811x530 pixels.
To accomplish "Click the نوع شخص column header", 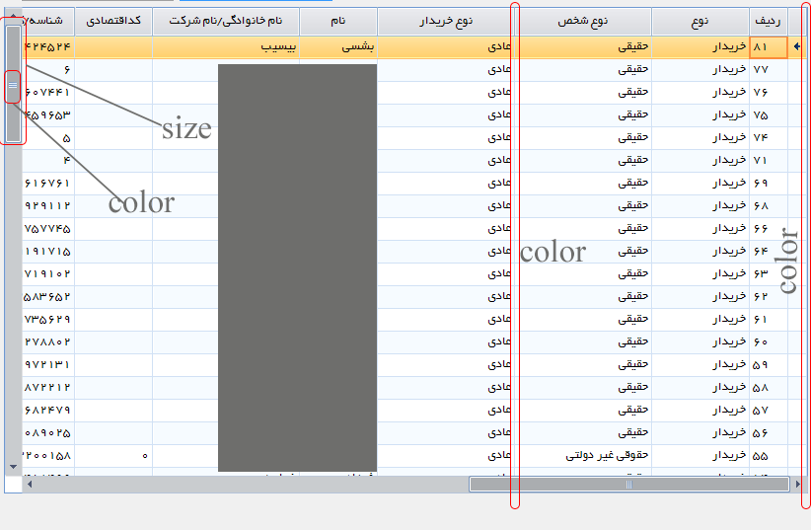I will tap(583, 21).
